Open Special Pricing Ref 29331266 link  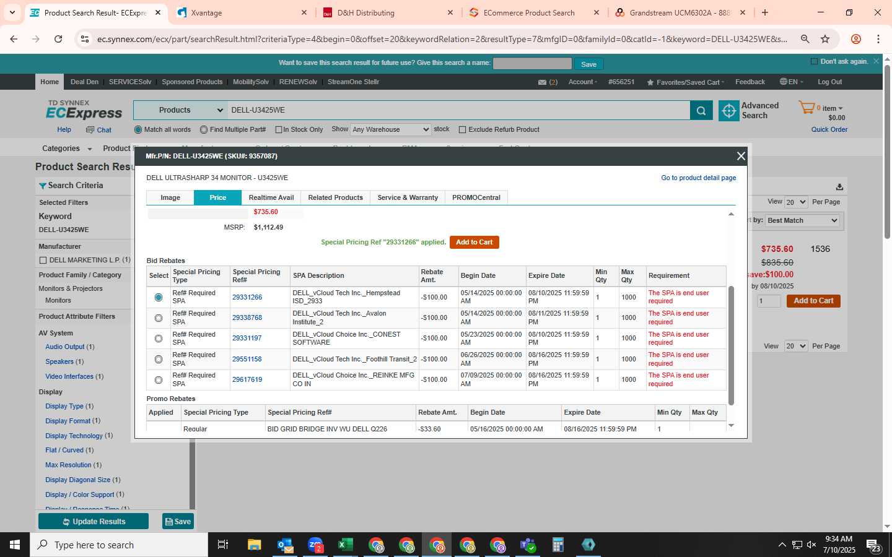pyautogui.click(x=247, y=298)
